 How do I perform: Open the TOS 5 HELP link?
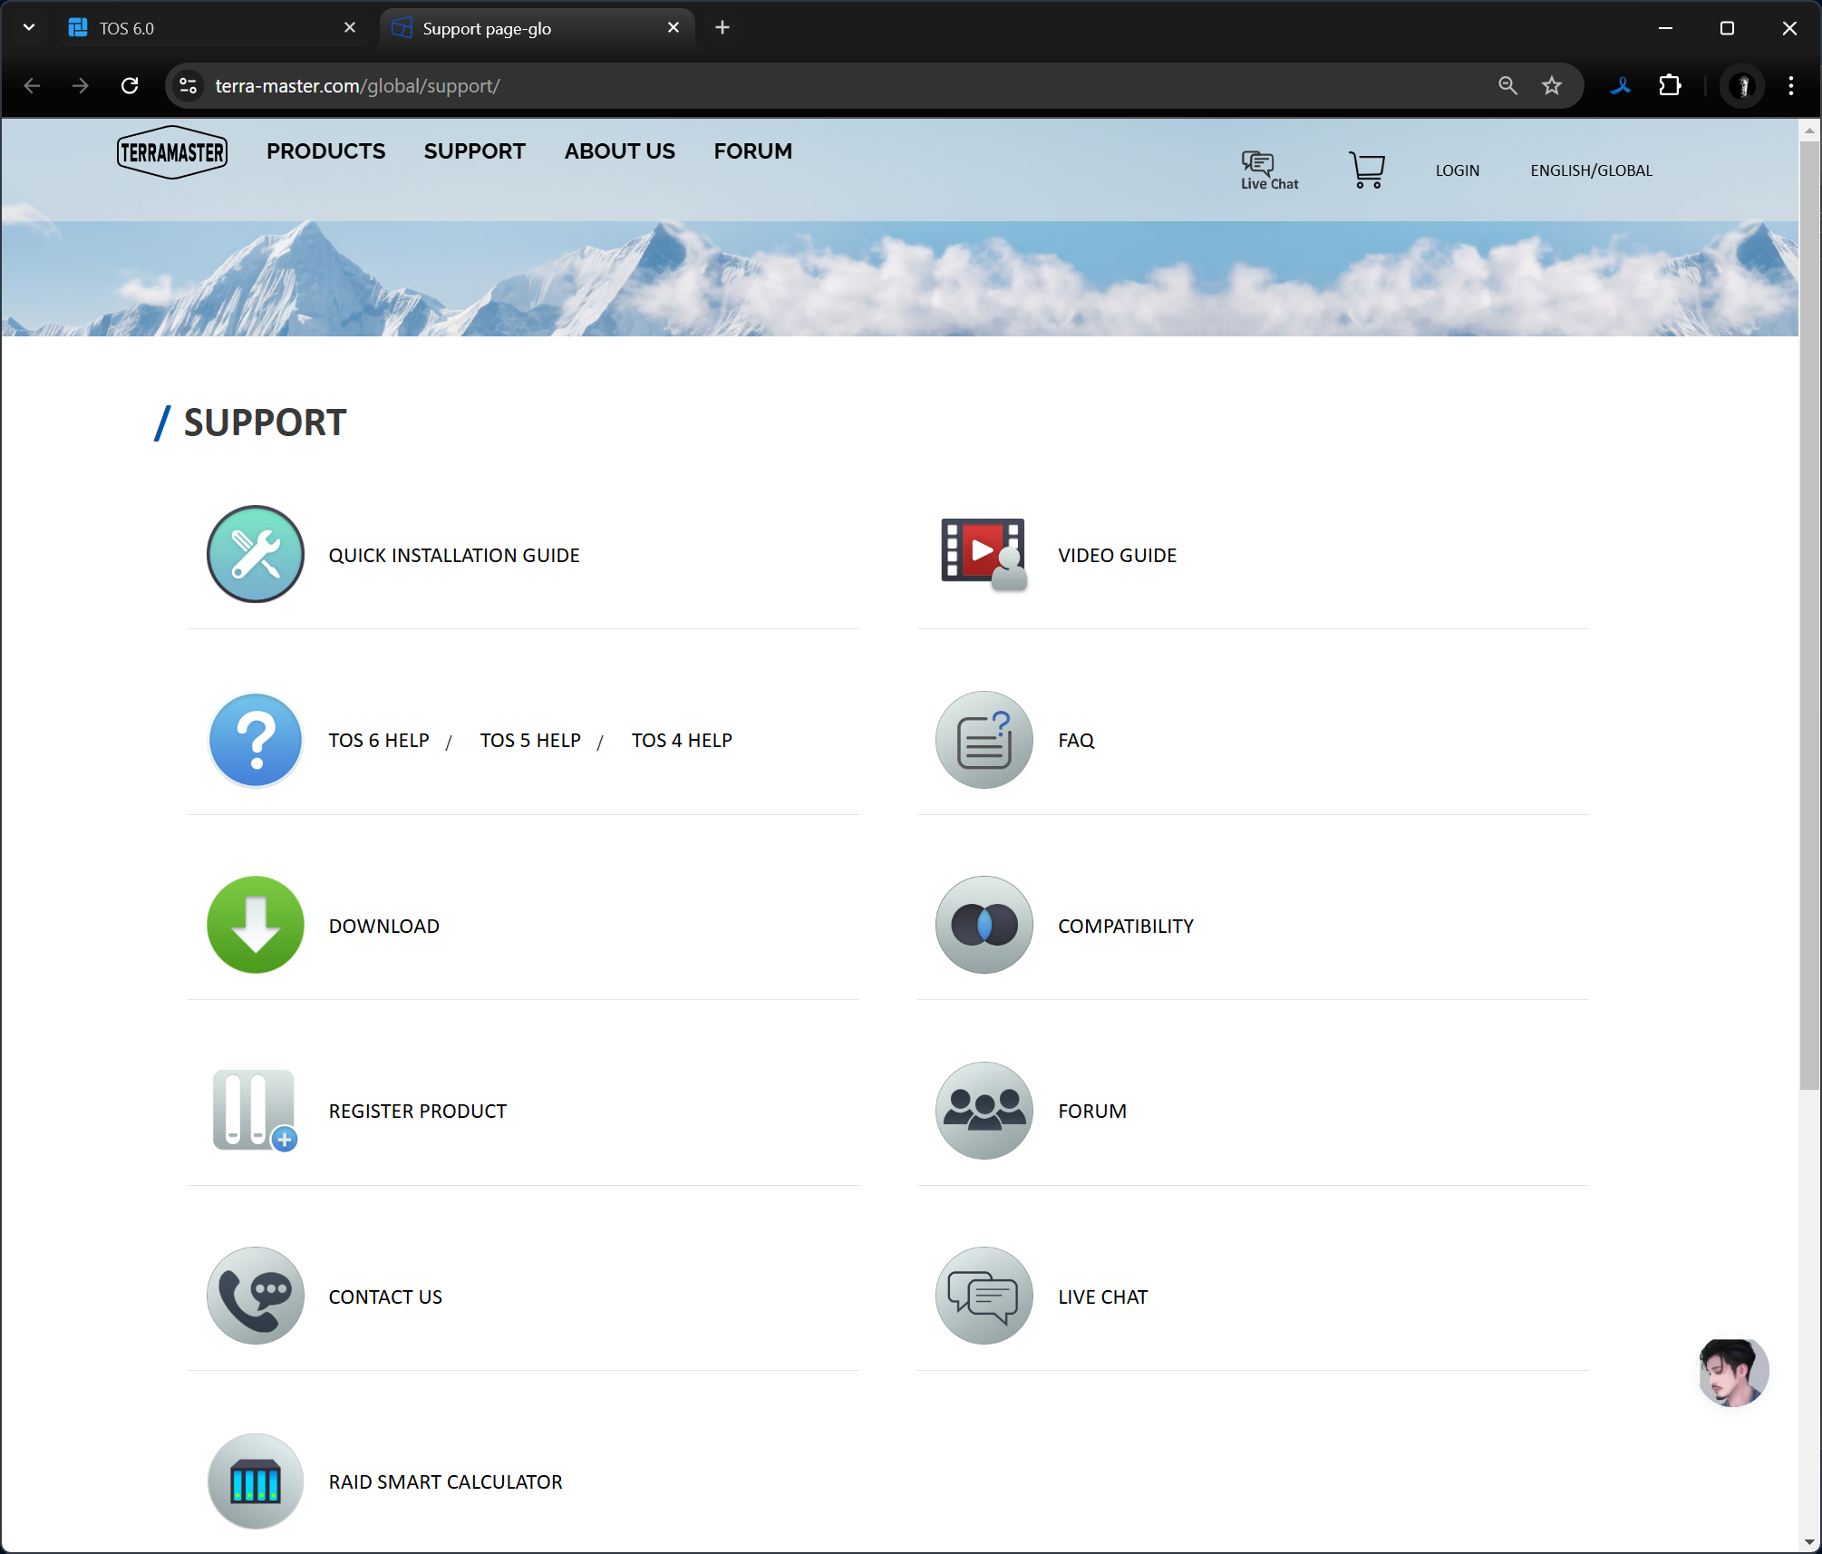tap(530, 741)
